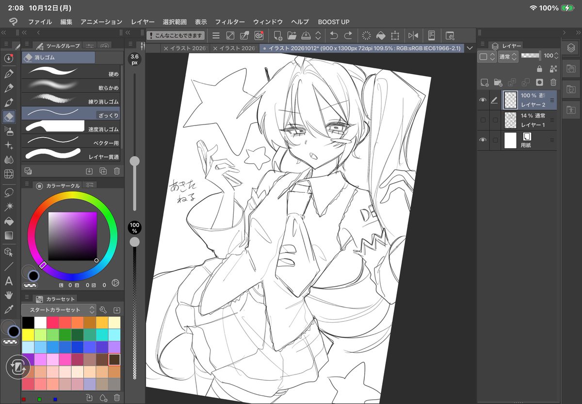Hide the 用紙 paper layer
582x404 pixels.
(483, 140)
